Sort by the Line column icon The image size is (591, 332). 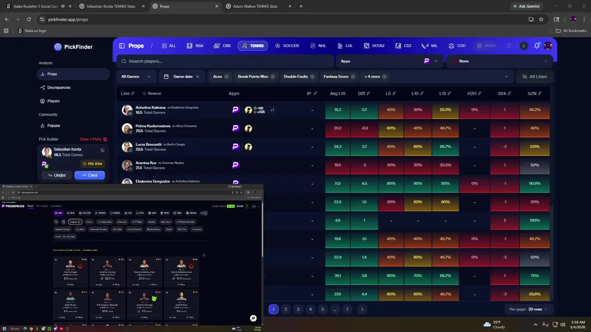[x=133, y=94]
